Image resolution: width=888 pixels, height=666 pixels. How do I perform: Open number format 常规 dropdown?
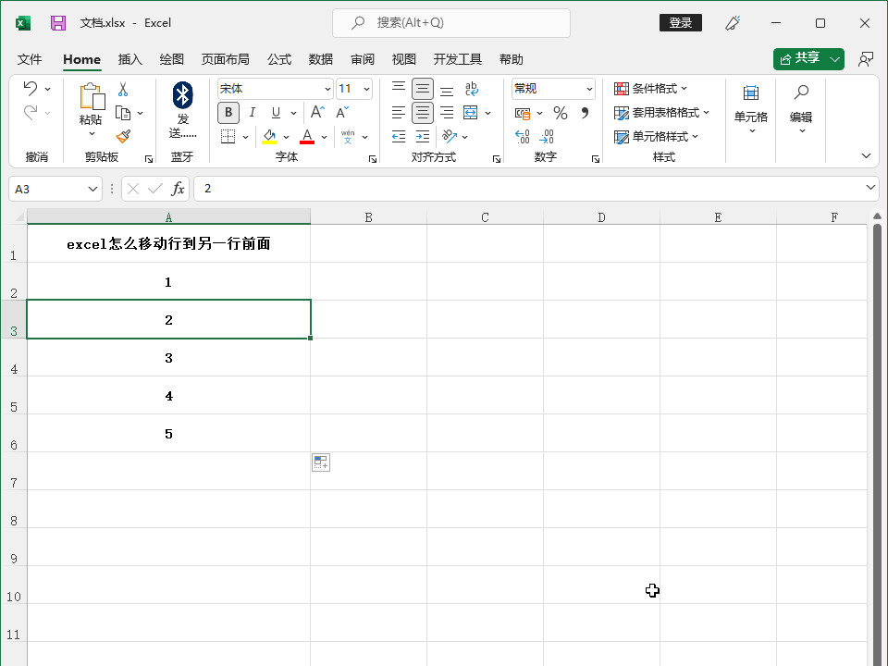coord(589,89)
